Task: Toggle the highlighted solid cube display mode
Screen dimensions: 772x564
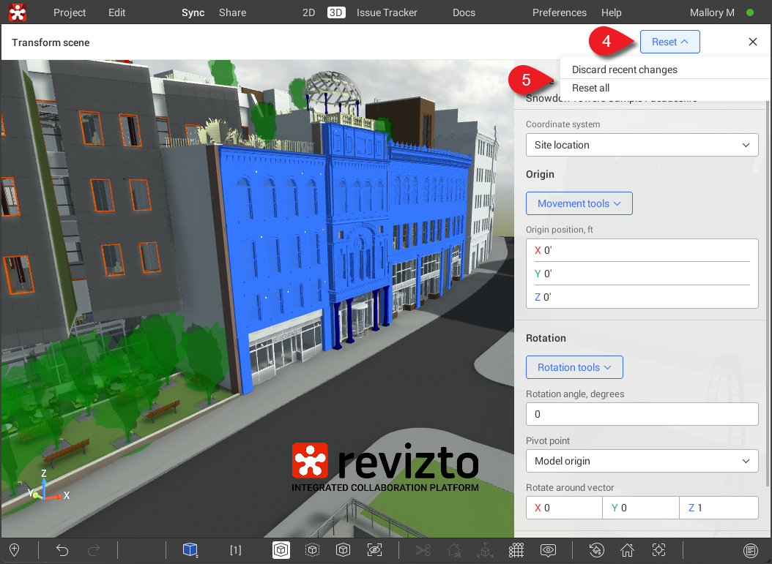Action: click(281, 550)
